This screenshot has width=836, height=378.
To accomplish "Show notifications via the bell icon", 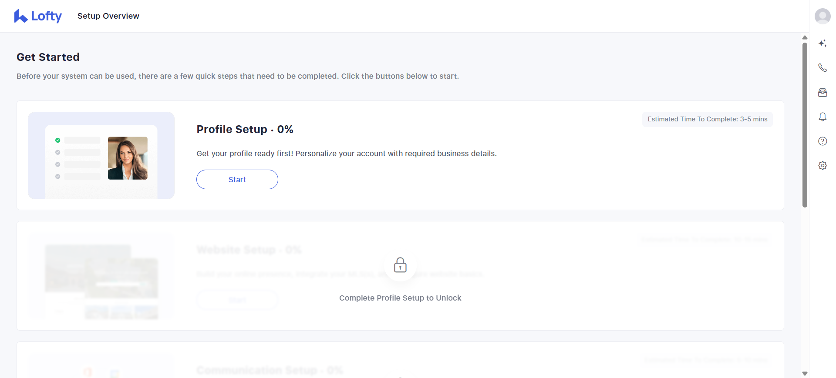I will [x=823, y=117].
